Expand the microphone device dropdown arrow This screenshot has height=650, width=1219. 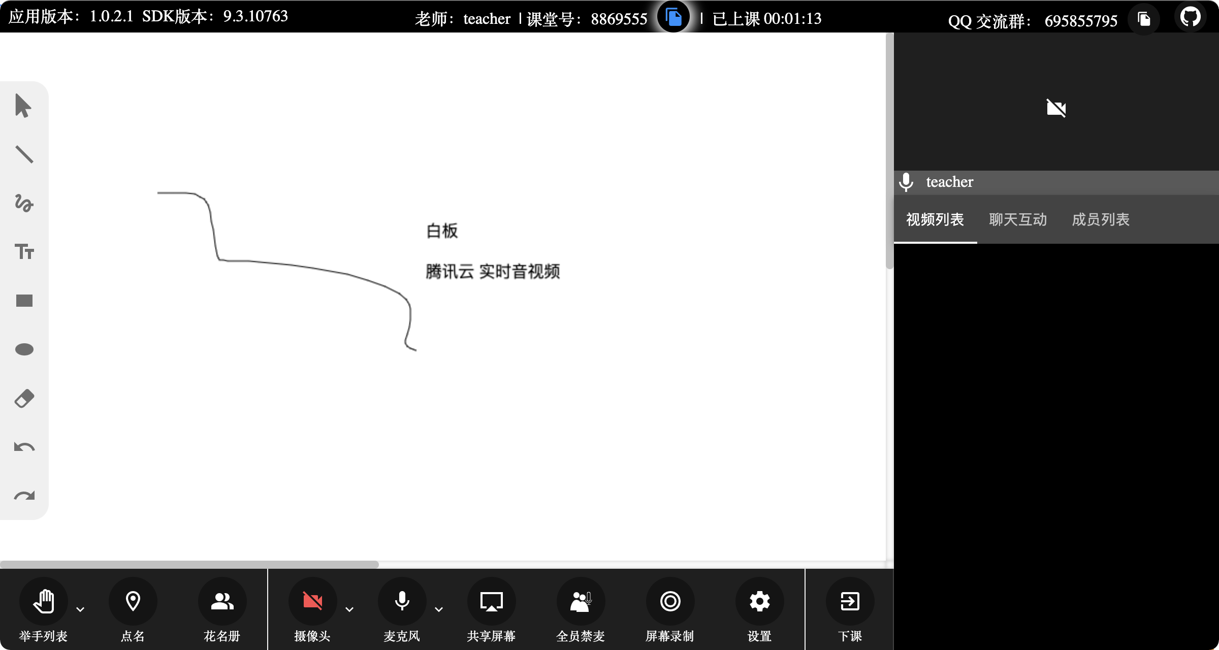pyautogui.click(x=439, y=609)
